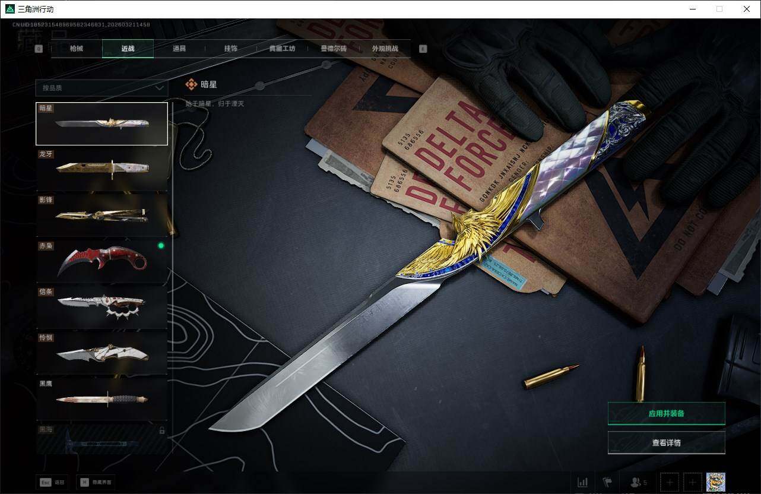Click the 应用并装备 apply and equip button
The height and width of the screenshot is (494, 761).
point(666,413)
